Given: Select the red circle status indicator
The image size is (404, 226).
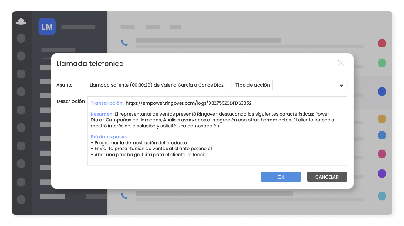Looking at the screenshot, I should coord(382,43).
